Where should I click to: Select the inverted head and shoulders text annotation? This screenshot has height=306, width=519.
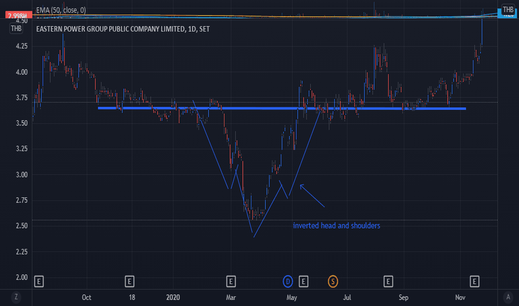pos(336,226)
